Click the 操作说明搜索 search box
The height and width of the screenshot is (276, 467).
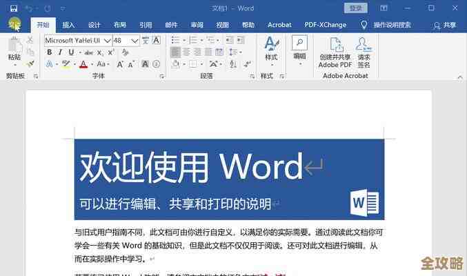393,25
